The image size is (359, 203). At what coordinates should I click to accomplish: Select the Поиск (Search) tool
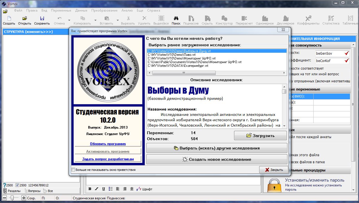tap(176, 19)
